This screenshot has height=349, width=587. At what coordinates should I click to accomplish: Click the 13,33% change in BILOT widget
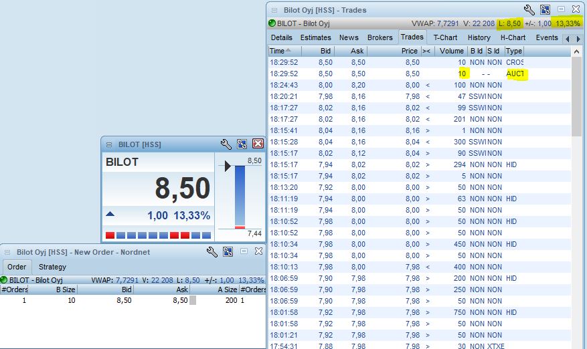[191, 215]
